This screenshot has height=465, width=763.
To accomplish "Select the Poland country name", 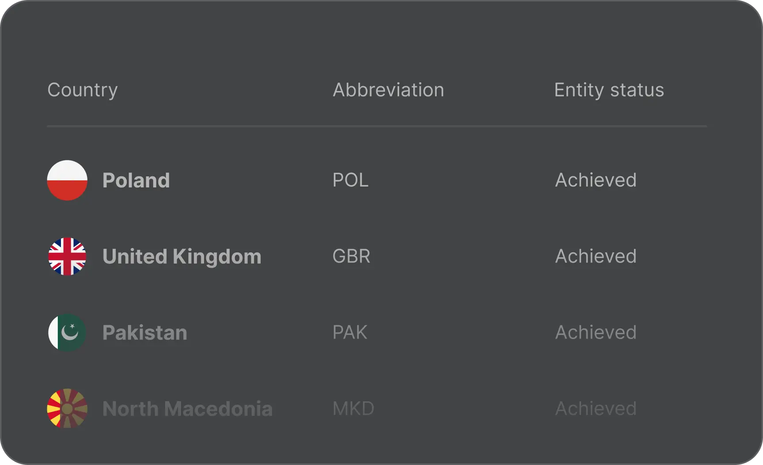I will point(136,180).
